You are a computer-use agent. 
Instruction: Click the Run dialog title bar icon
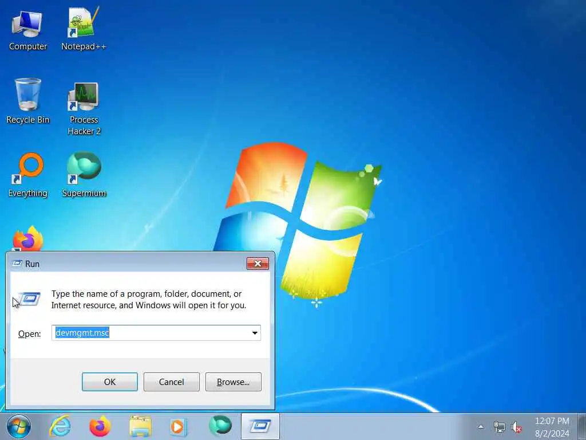pyautogui.click(x=17, y=264)
